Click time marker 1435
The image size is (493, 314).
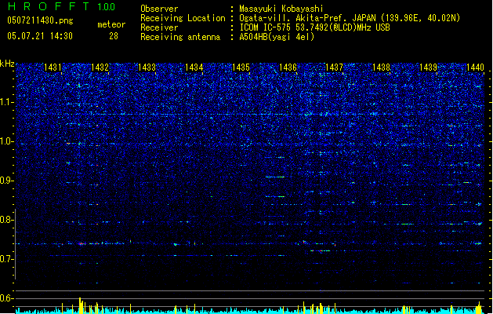pyautogui.click(x=241, y=68)
